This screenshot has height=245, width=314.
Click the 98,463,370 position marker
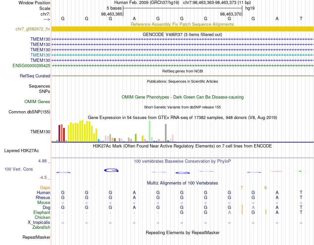(230, 14)
